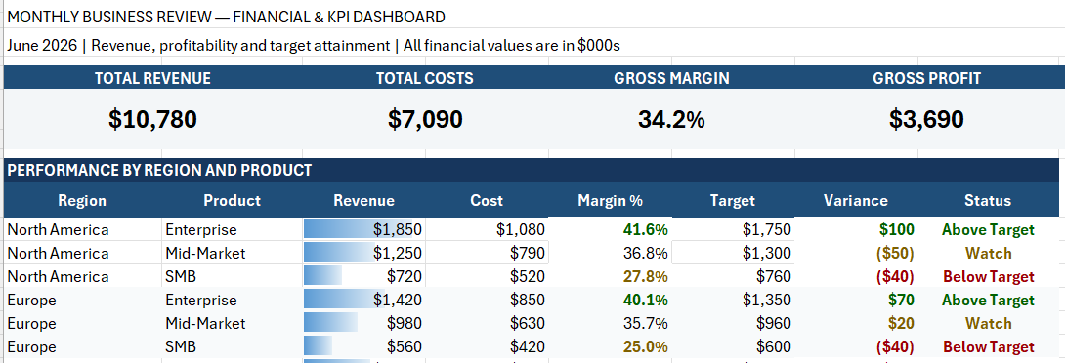Viewport: 1065px width, 363px height.
Task: Click the Status column header
Action: coord(988,200)
